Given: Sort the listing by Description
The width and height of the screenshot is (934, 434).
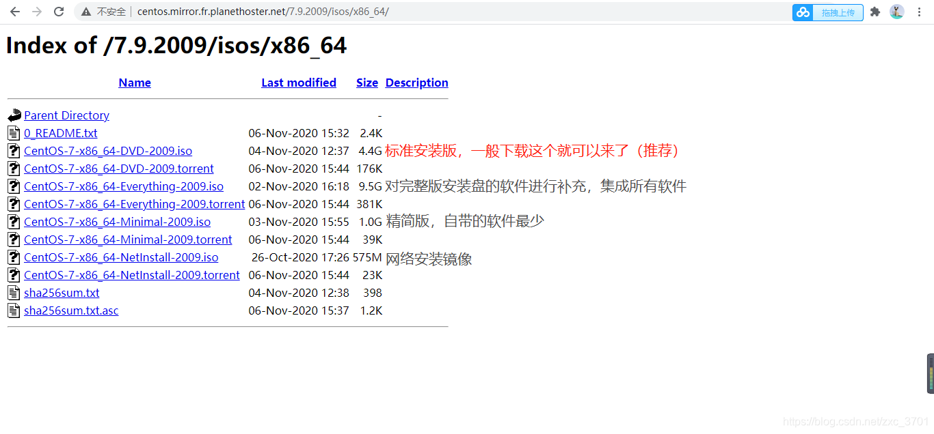Looking at the screenshot, I should 417,83.
